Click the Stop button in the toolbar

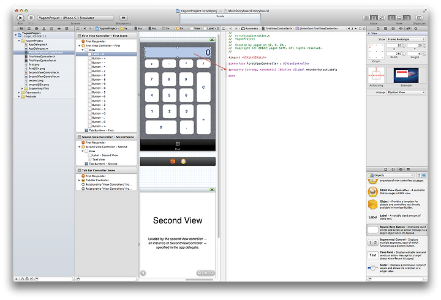pos(31,18)
